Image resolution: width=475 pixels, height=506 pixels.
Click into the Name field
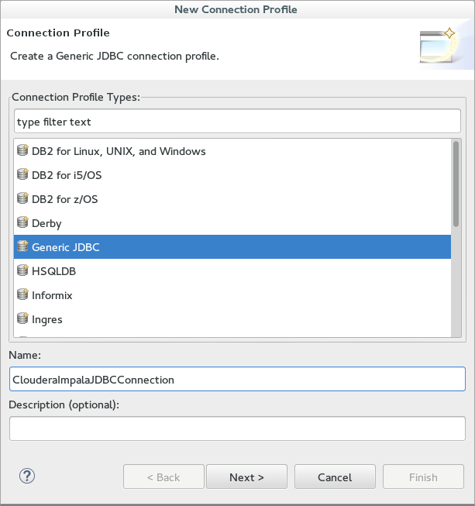point(237,379)
